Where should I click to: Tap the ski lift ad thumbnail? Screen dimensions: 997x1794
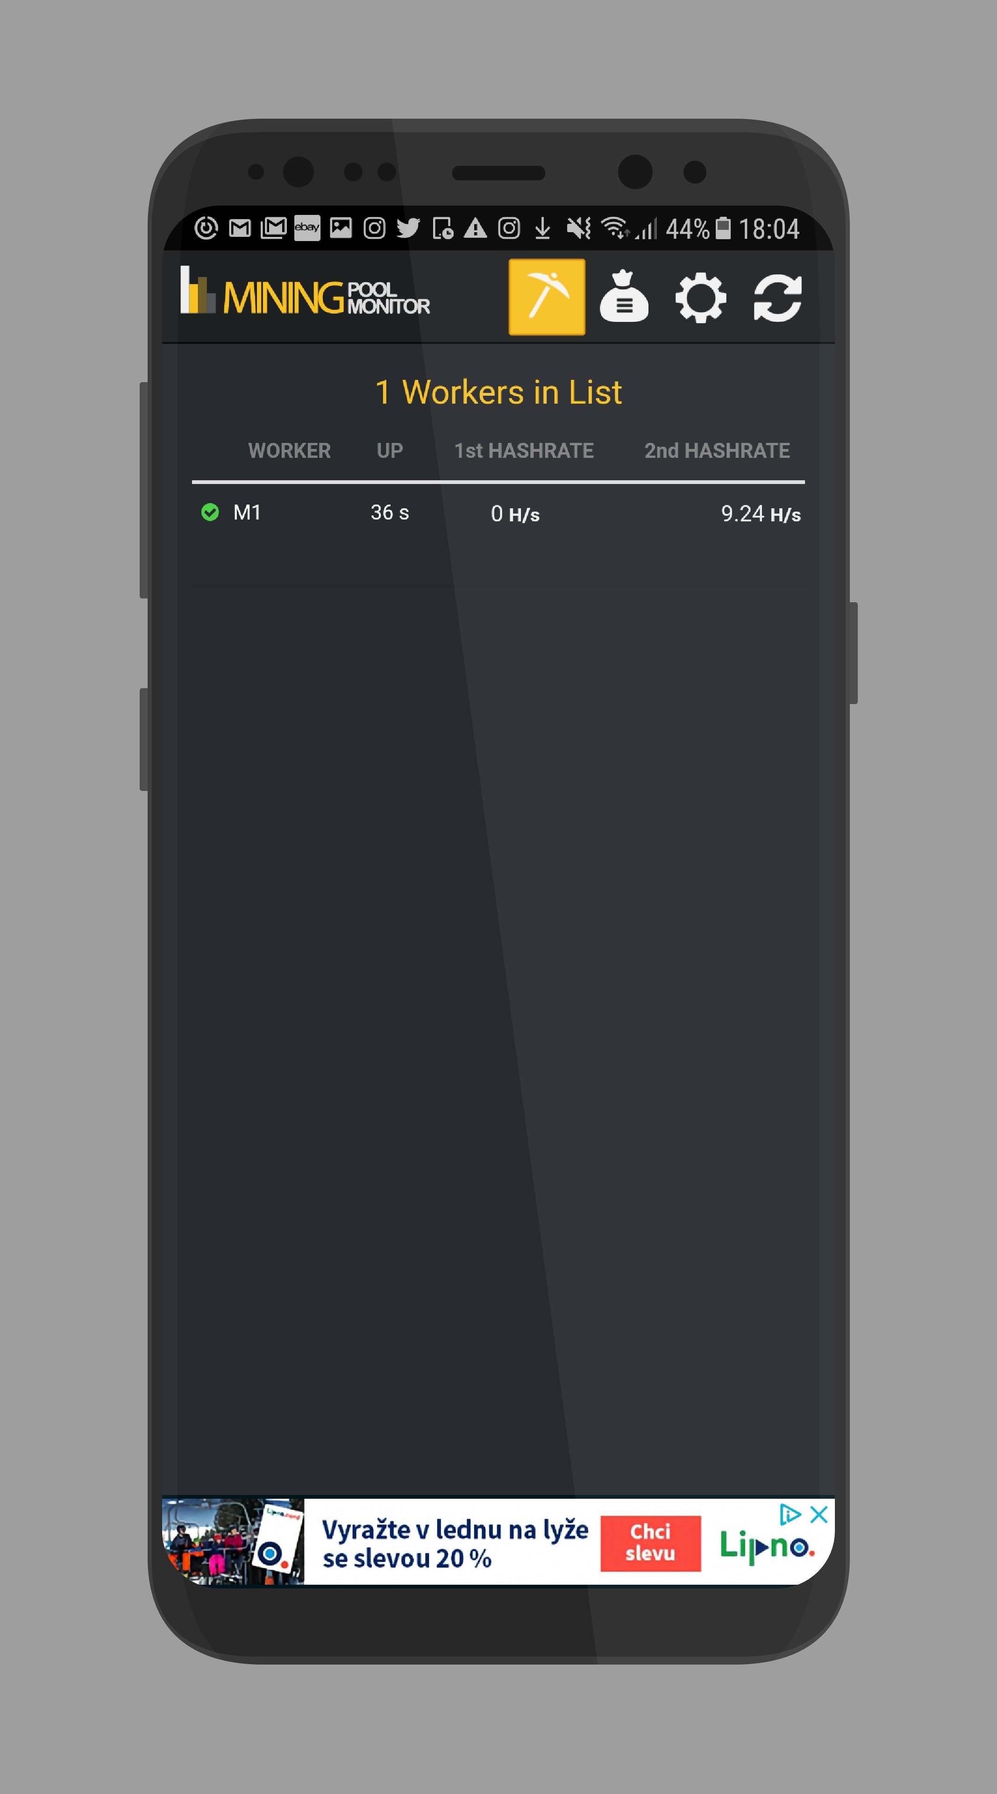[x=233, y=1542]
